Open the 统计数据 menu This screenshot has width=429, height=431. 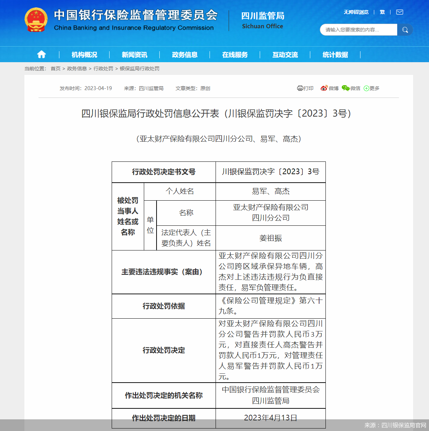[x=335, y=55]
